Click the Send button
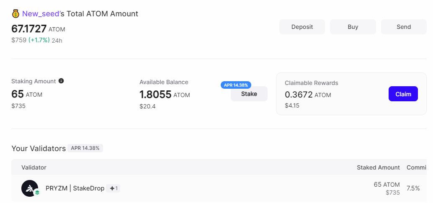This screenshot has height=203, width=433. click(404, 27)
